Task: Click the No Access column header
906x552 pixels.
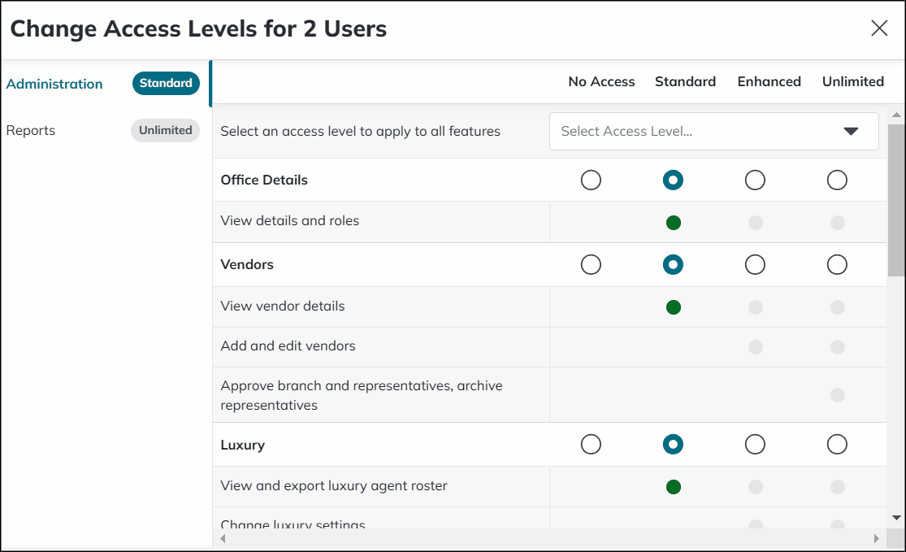Action: coord(601,81)
